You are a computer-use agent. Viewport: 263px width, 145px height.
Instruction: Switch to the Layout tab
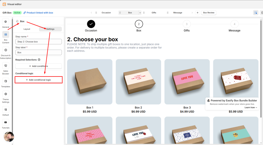(27, 29)
